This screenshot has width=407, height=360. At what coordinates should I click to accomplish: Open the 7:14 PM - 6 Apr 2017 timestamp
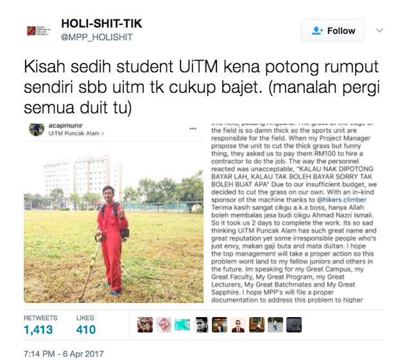click(x=64, y=354)
